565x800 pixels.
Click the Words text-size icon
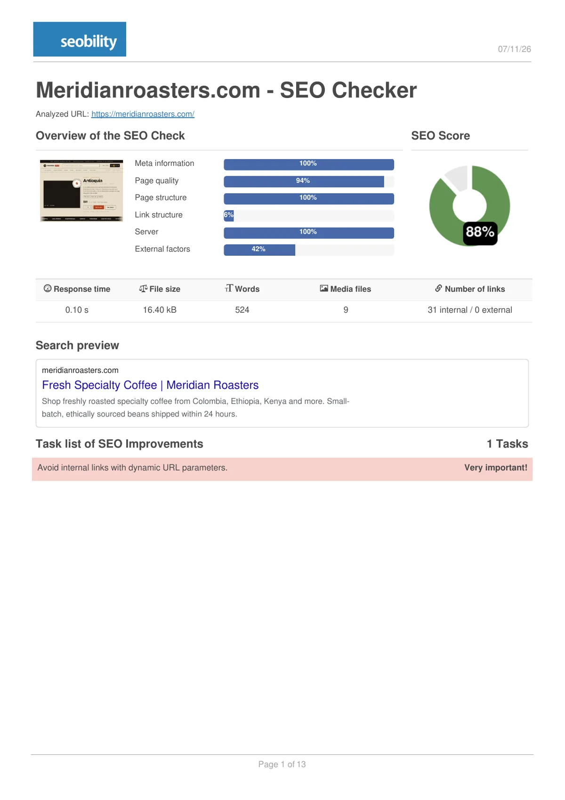229,288
